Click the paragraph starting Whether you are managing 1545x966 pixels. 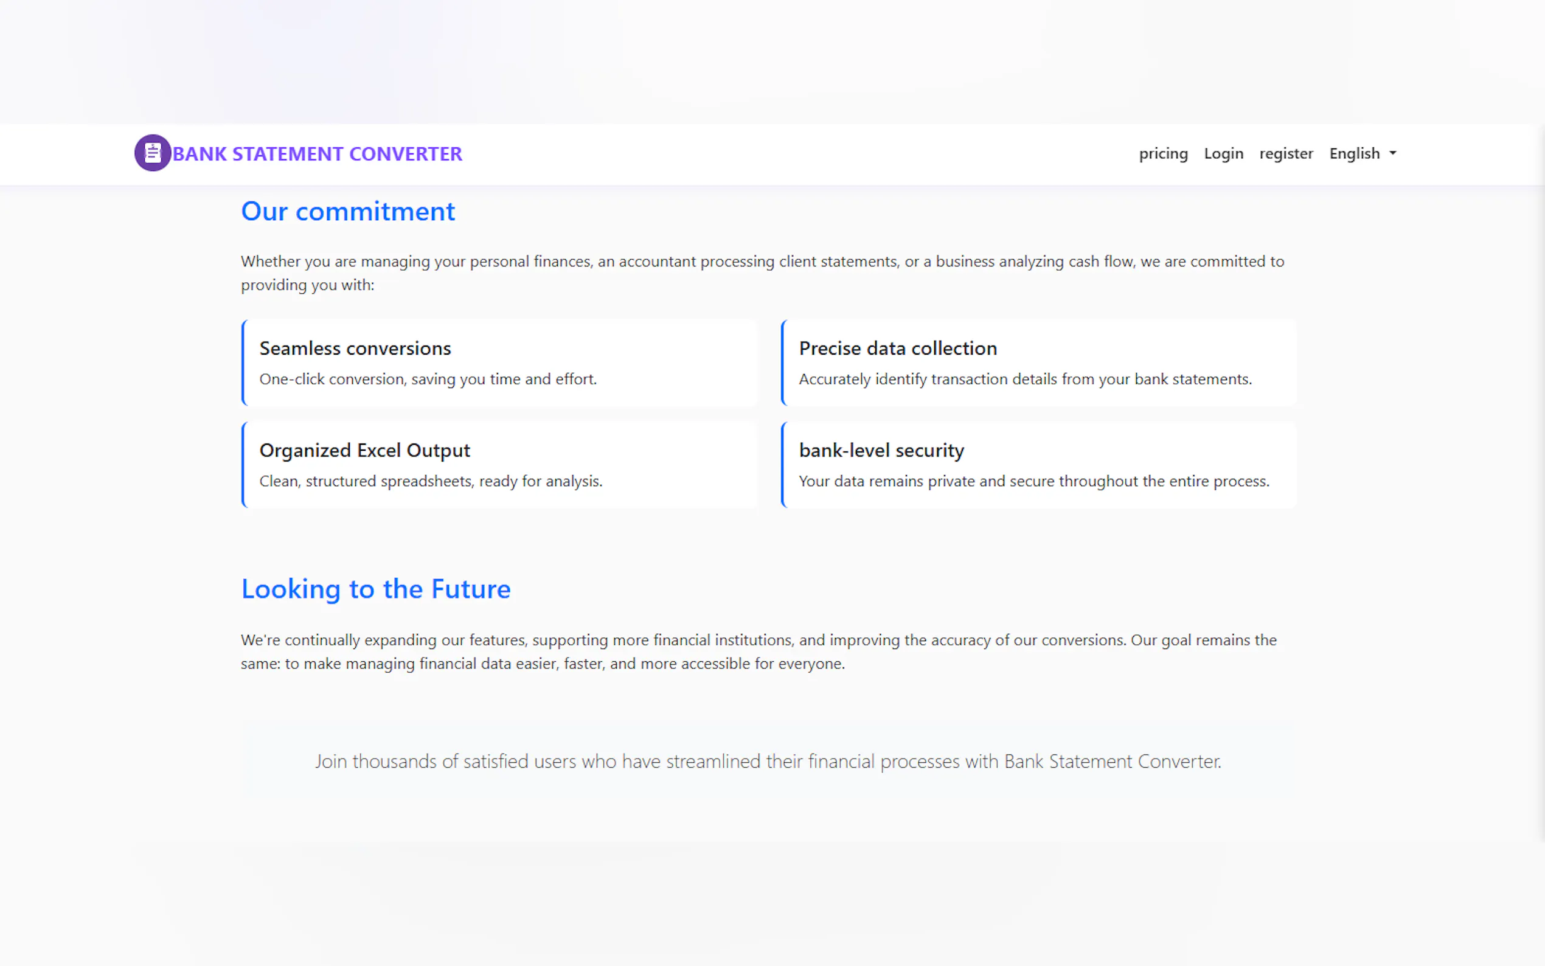[x=762, y=273]
